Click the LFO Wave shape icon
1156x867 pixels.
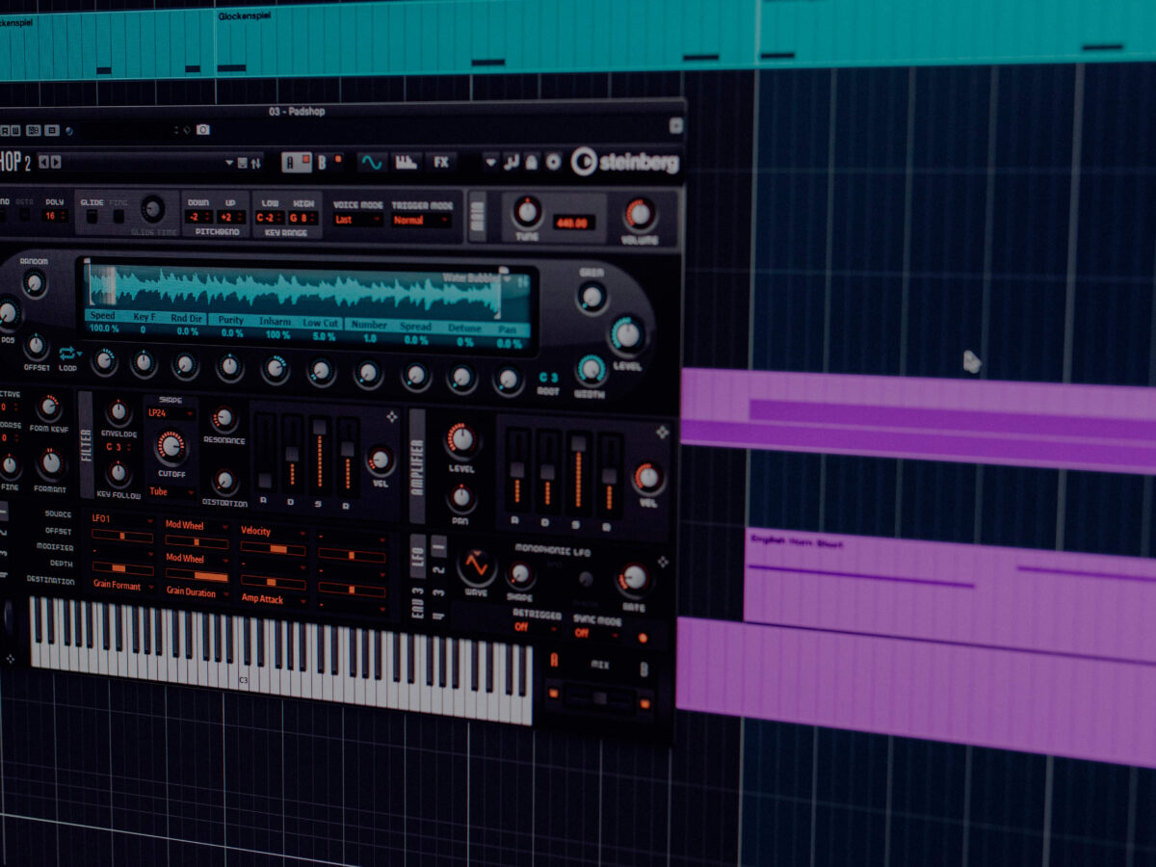476,565
